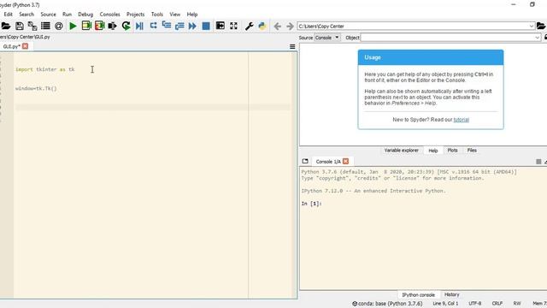Viewport: 547px width, 308px height.
Task: Click the browse console tabs icon
Action: tap(305, 161)
